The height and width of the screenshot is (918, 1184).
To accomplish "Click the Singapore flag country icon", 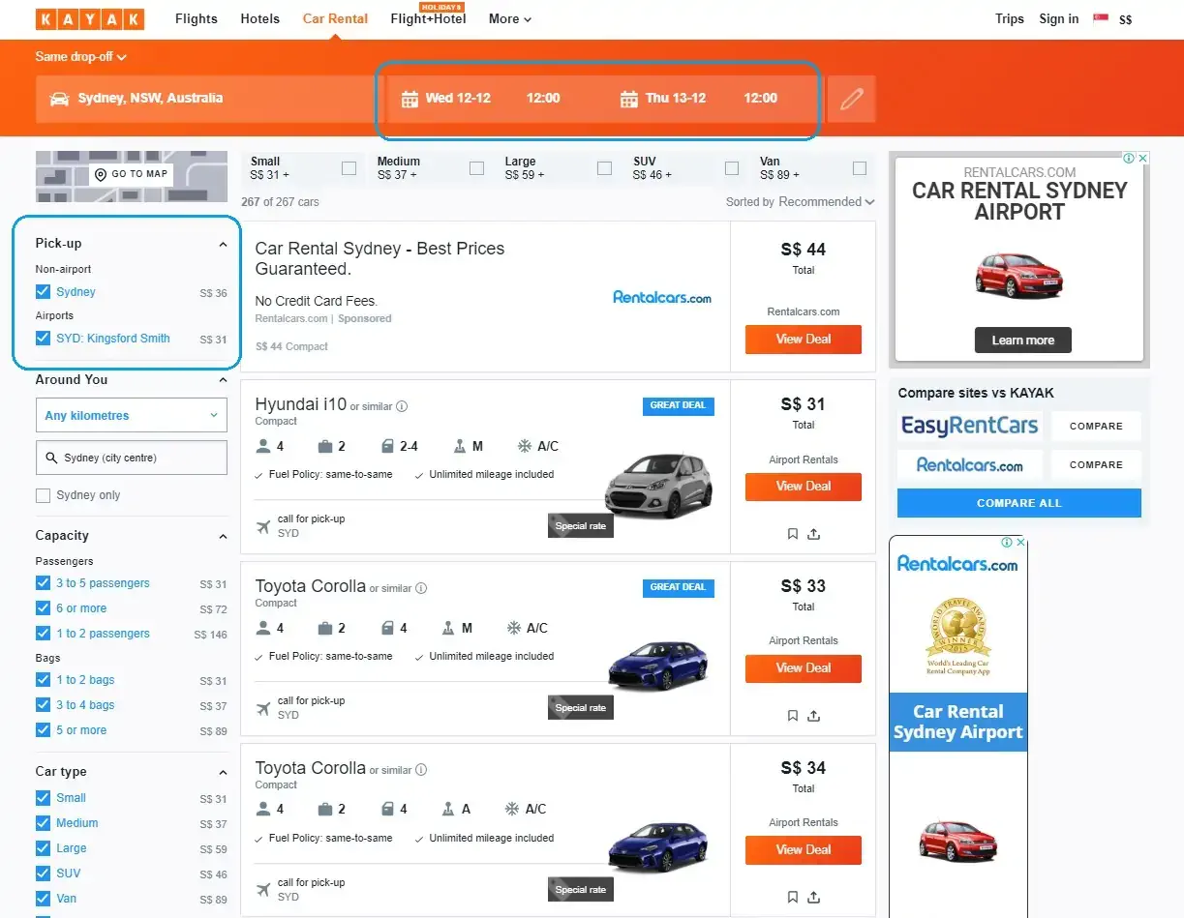I will (x=1101, y=18).
